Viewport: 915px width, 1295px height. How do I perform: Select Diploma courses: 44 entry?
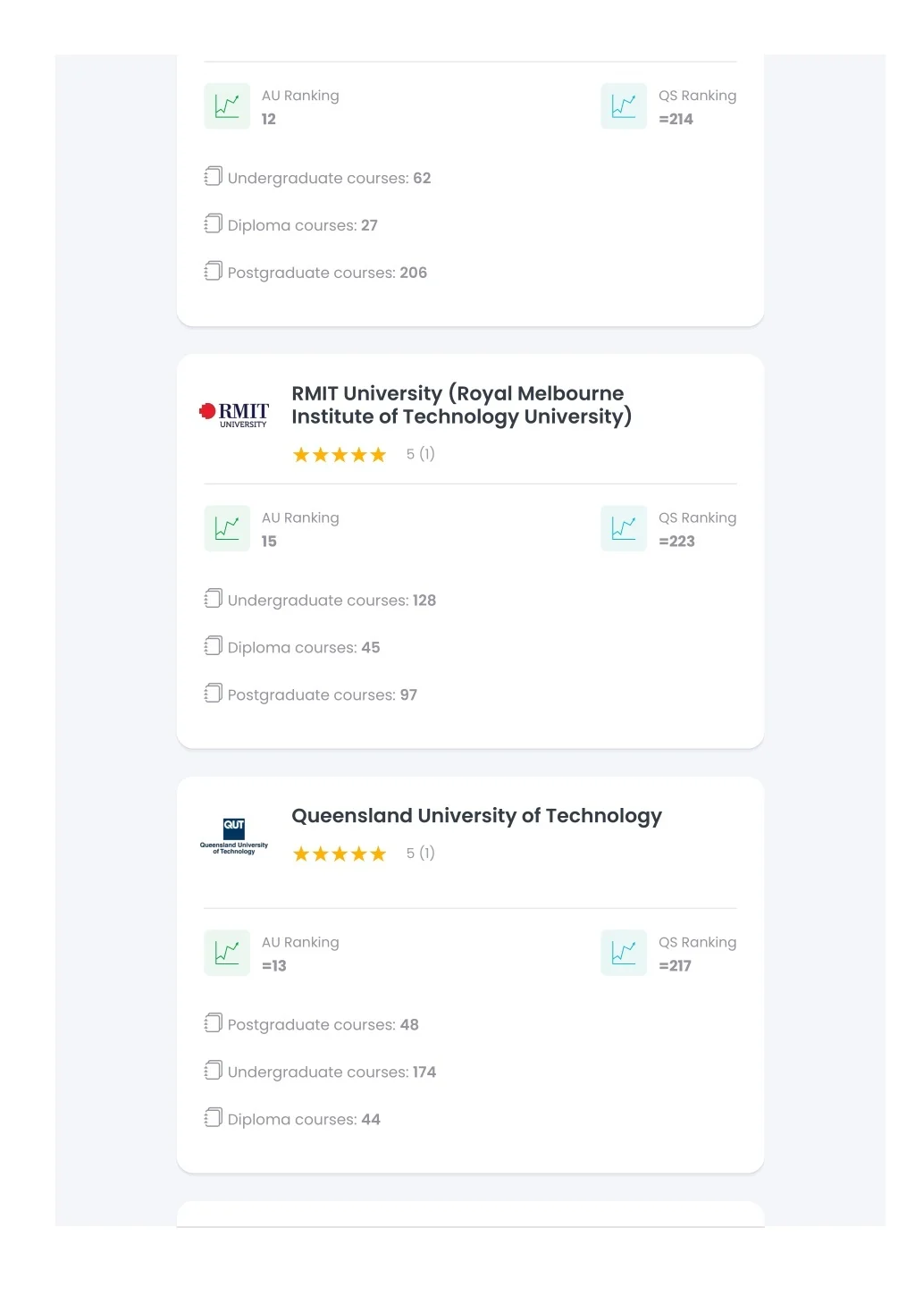[292, 1119]
